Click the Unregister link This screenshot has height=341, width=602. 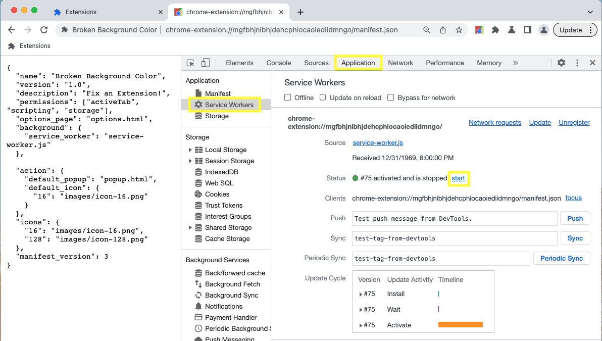574,122
